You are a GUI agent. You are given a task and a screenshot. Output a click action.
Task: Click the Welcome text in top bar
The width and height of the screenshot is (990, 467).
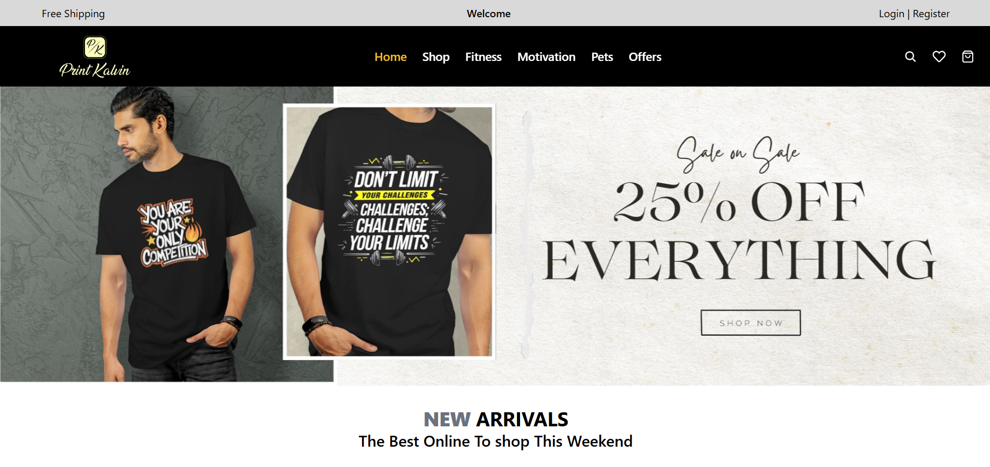tap(489, 14)
